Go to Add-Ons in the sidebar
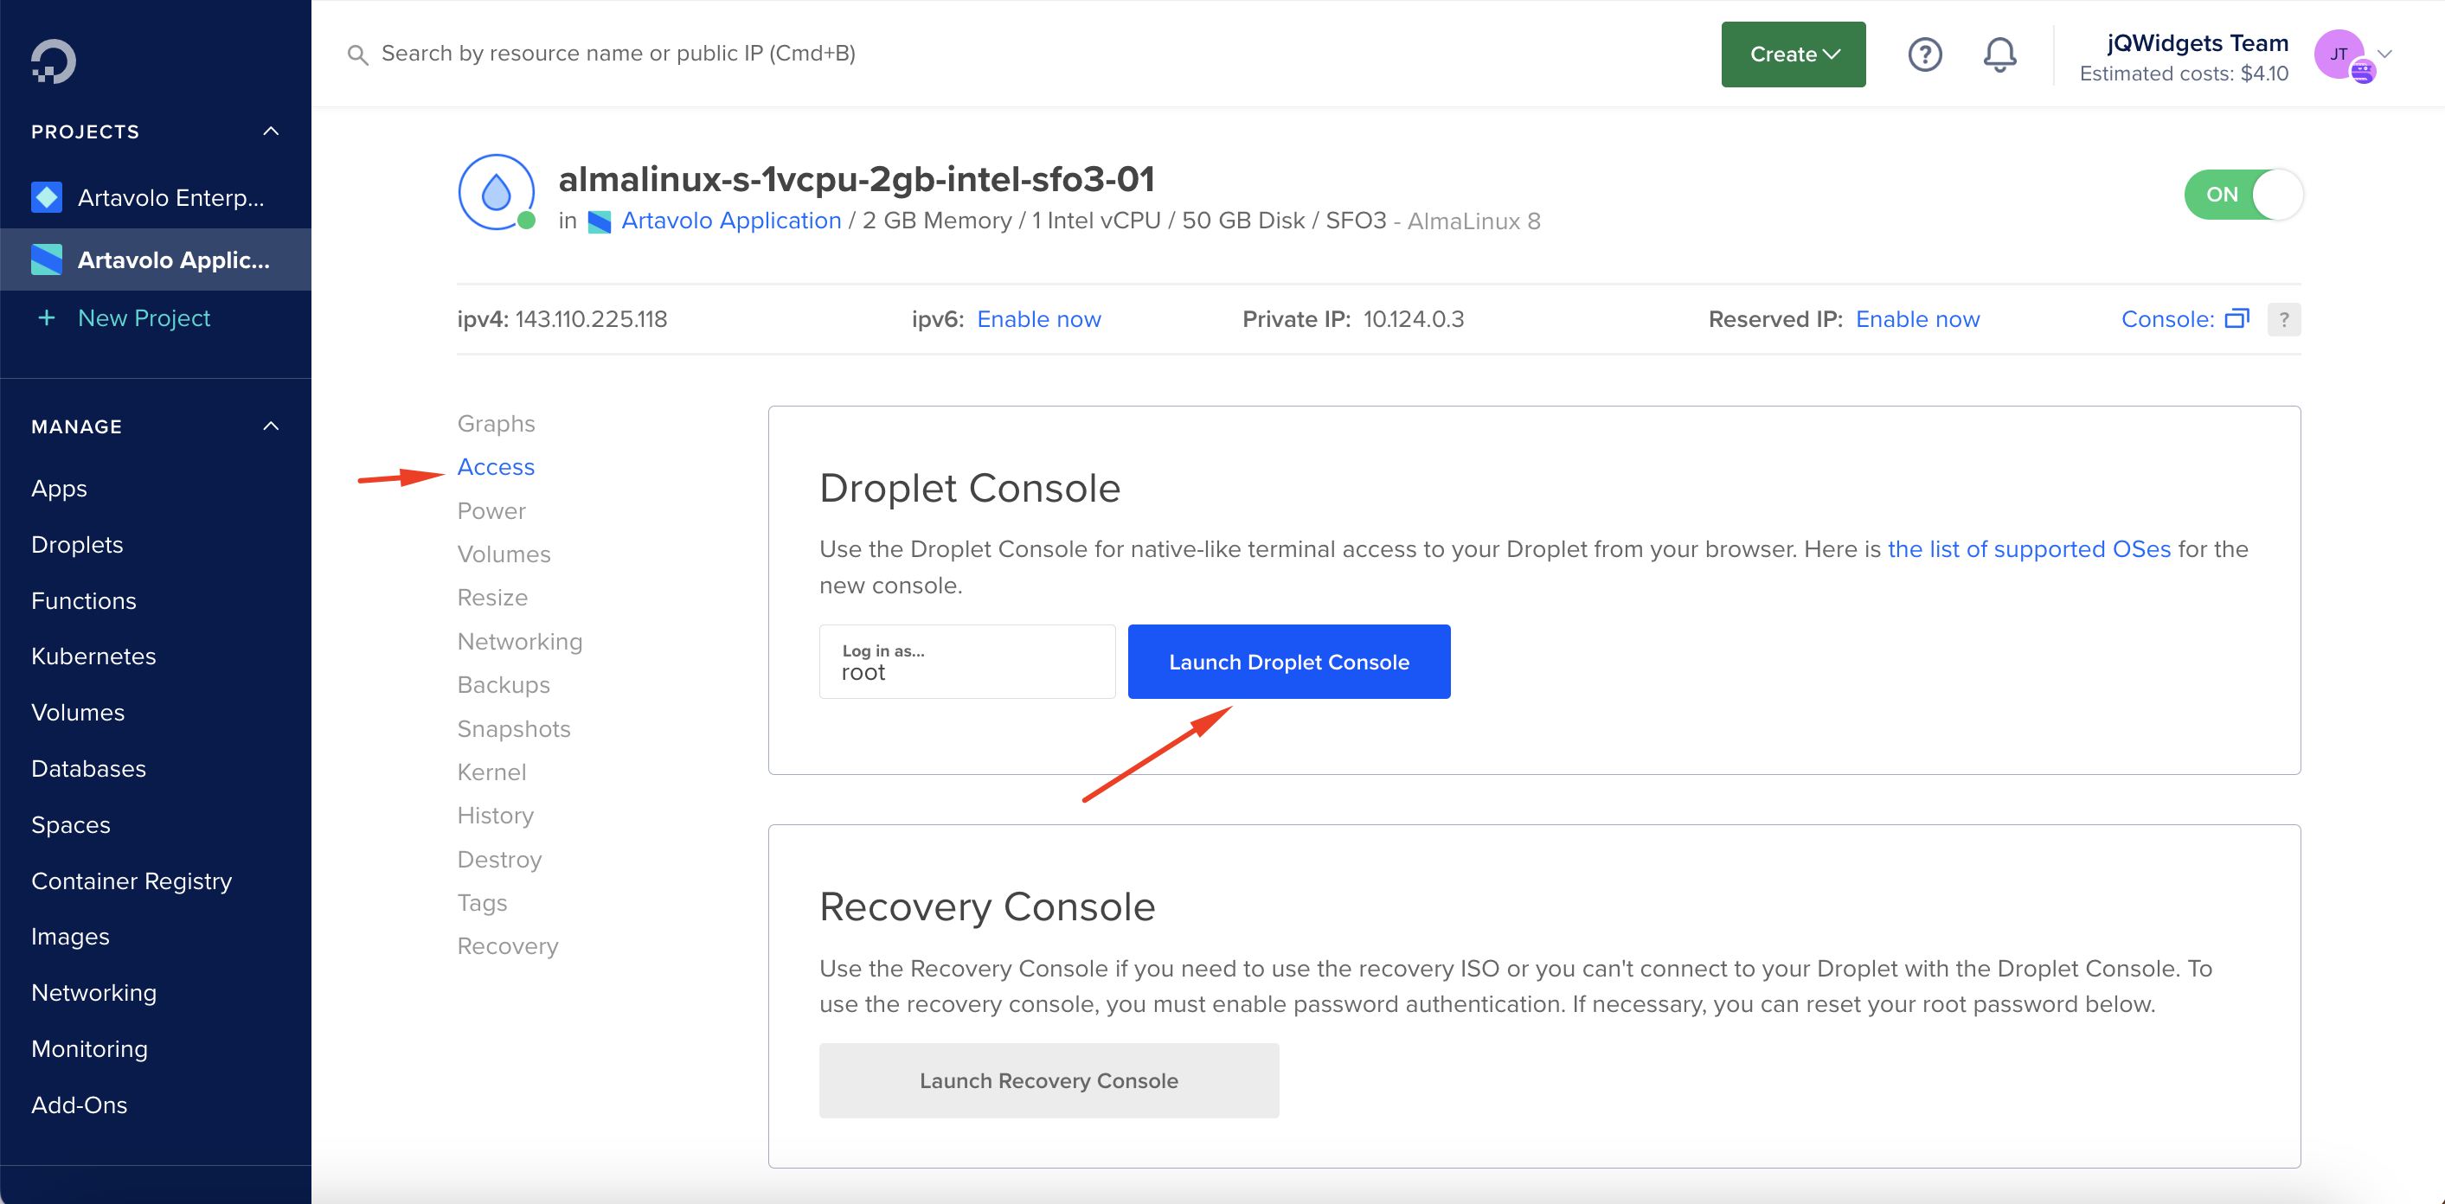The image size is (2445, 1204). [x=79, y=1105]
